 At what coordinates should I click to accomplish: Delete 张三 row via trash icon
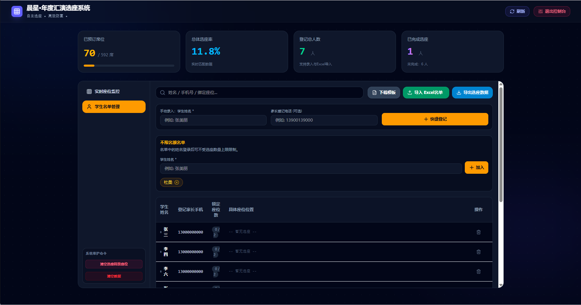click(x=479, y=232)
